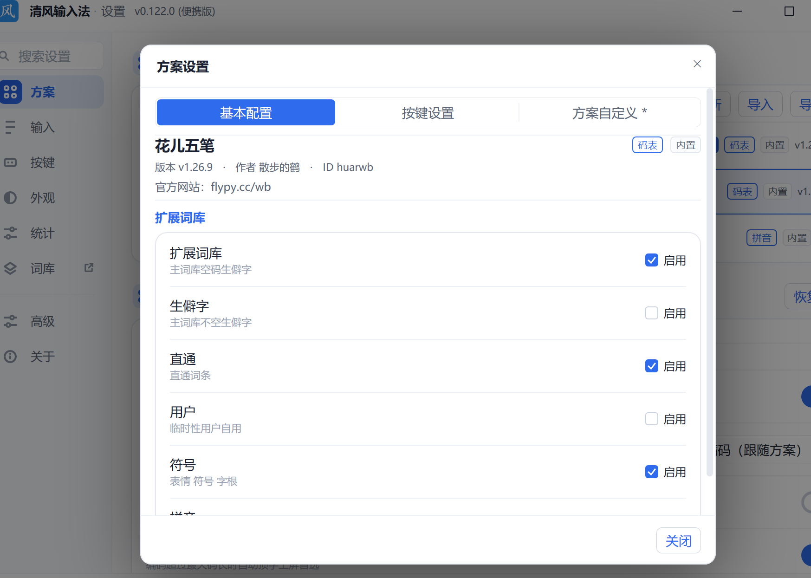Click the 版本 v1.26.9 text
The width and height of the screenshot is (811, 578).
[184, 167]
